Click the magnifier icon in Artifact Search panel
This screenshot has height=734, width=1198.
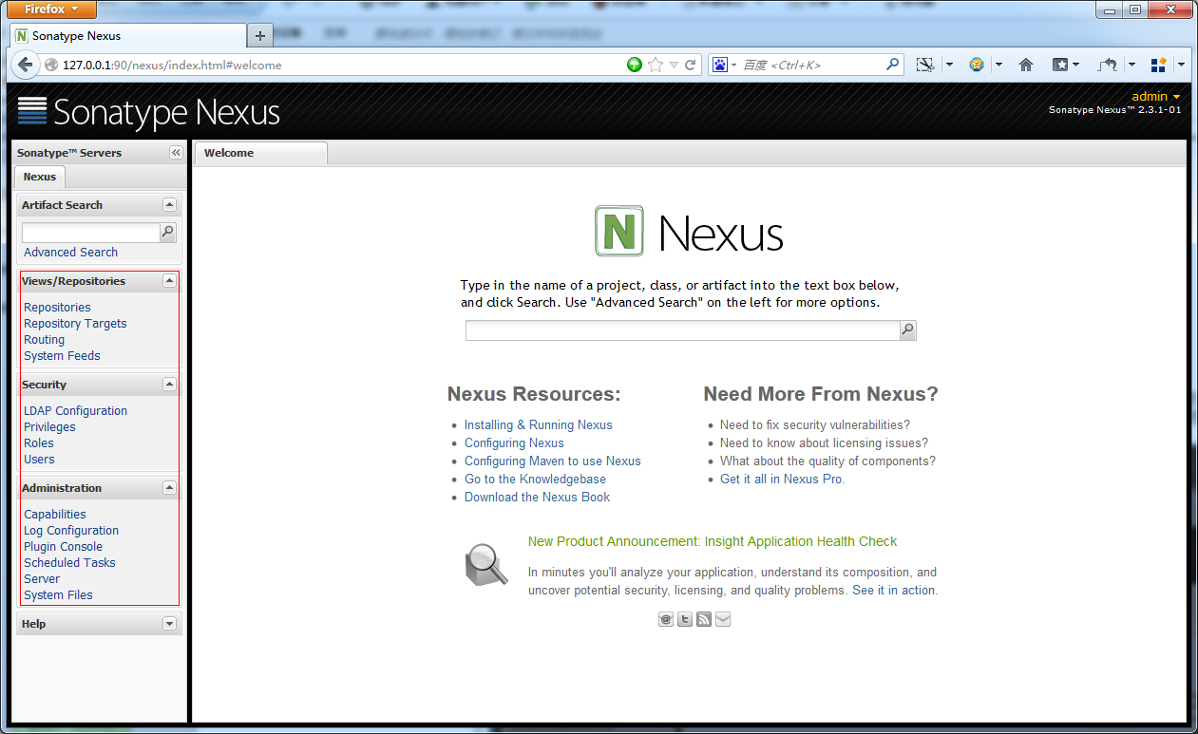point(166,232)
